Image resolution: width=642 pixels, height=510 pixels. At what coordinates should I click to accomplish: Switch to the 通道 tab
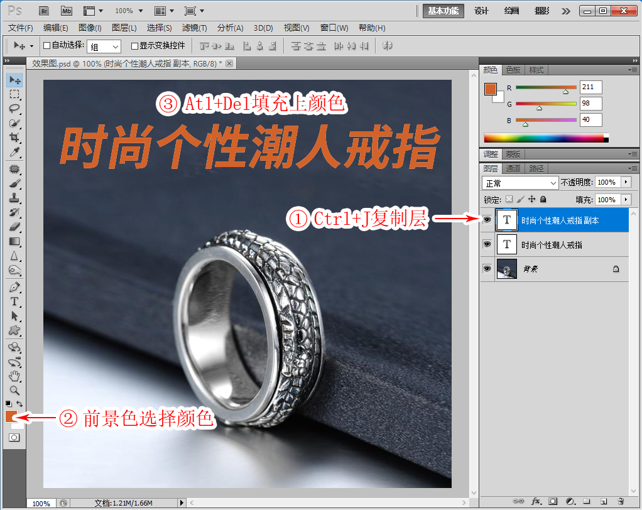pos(513,168)
